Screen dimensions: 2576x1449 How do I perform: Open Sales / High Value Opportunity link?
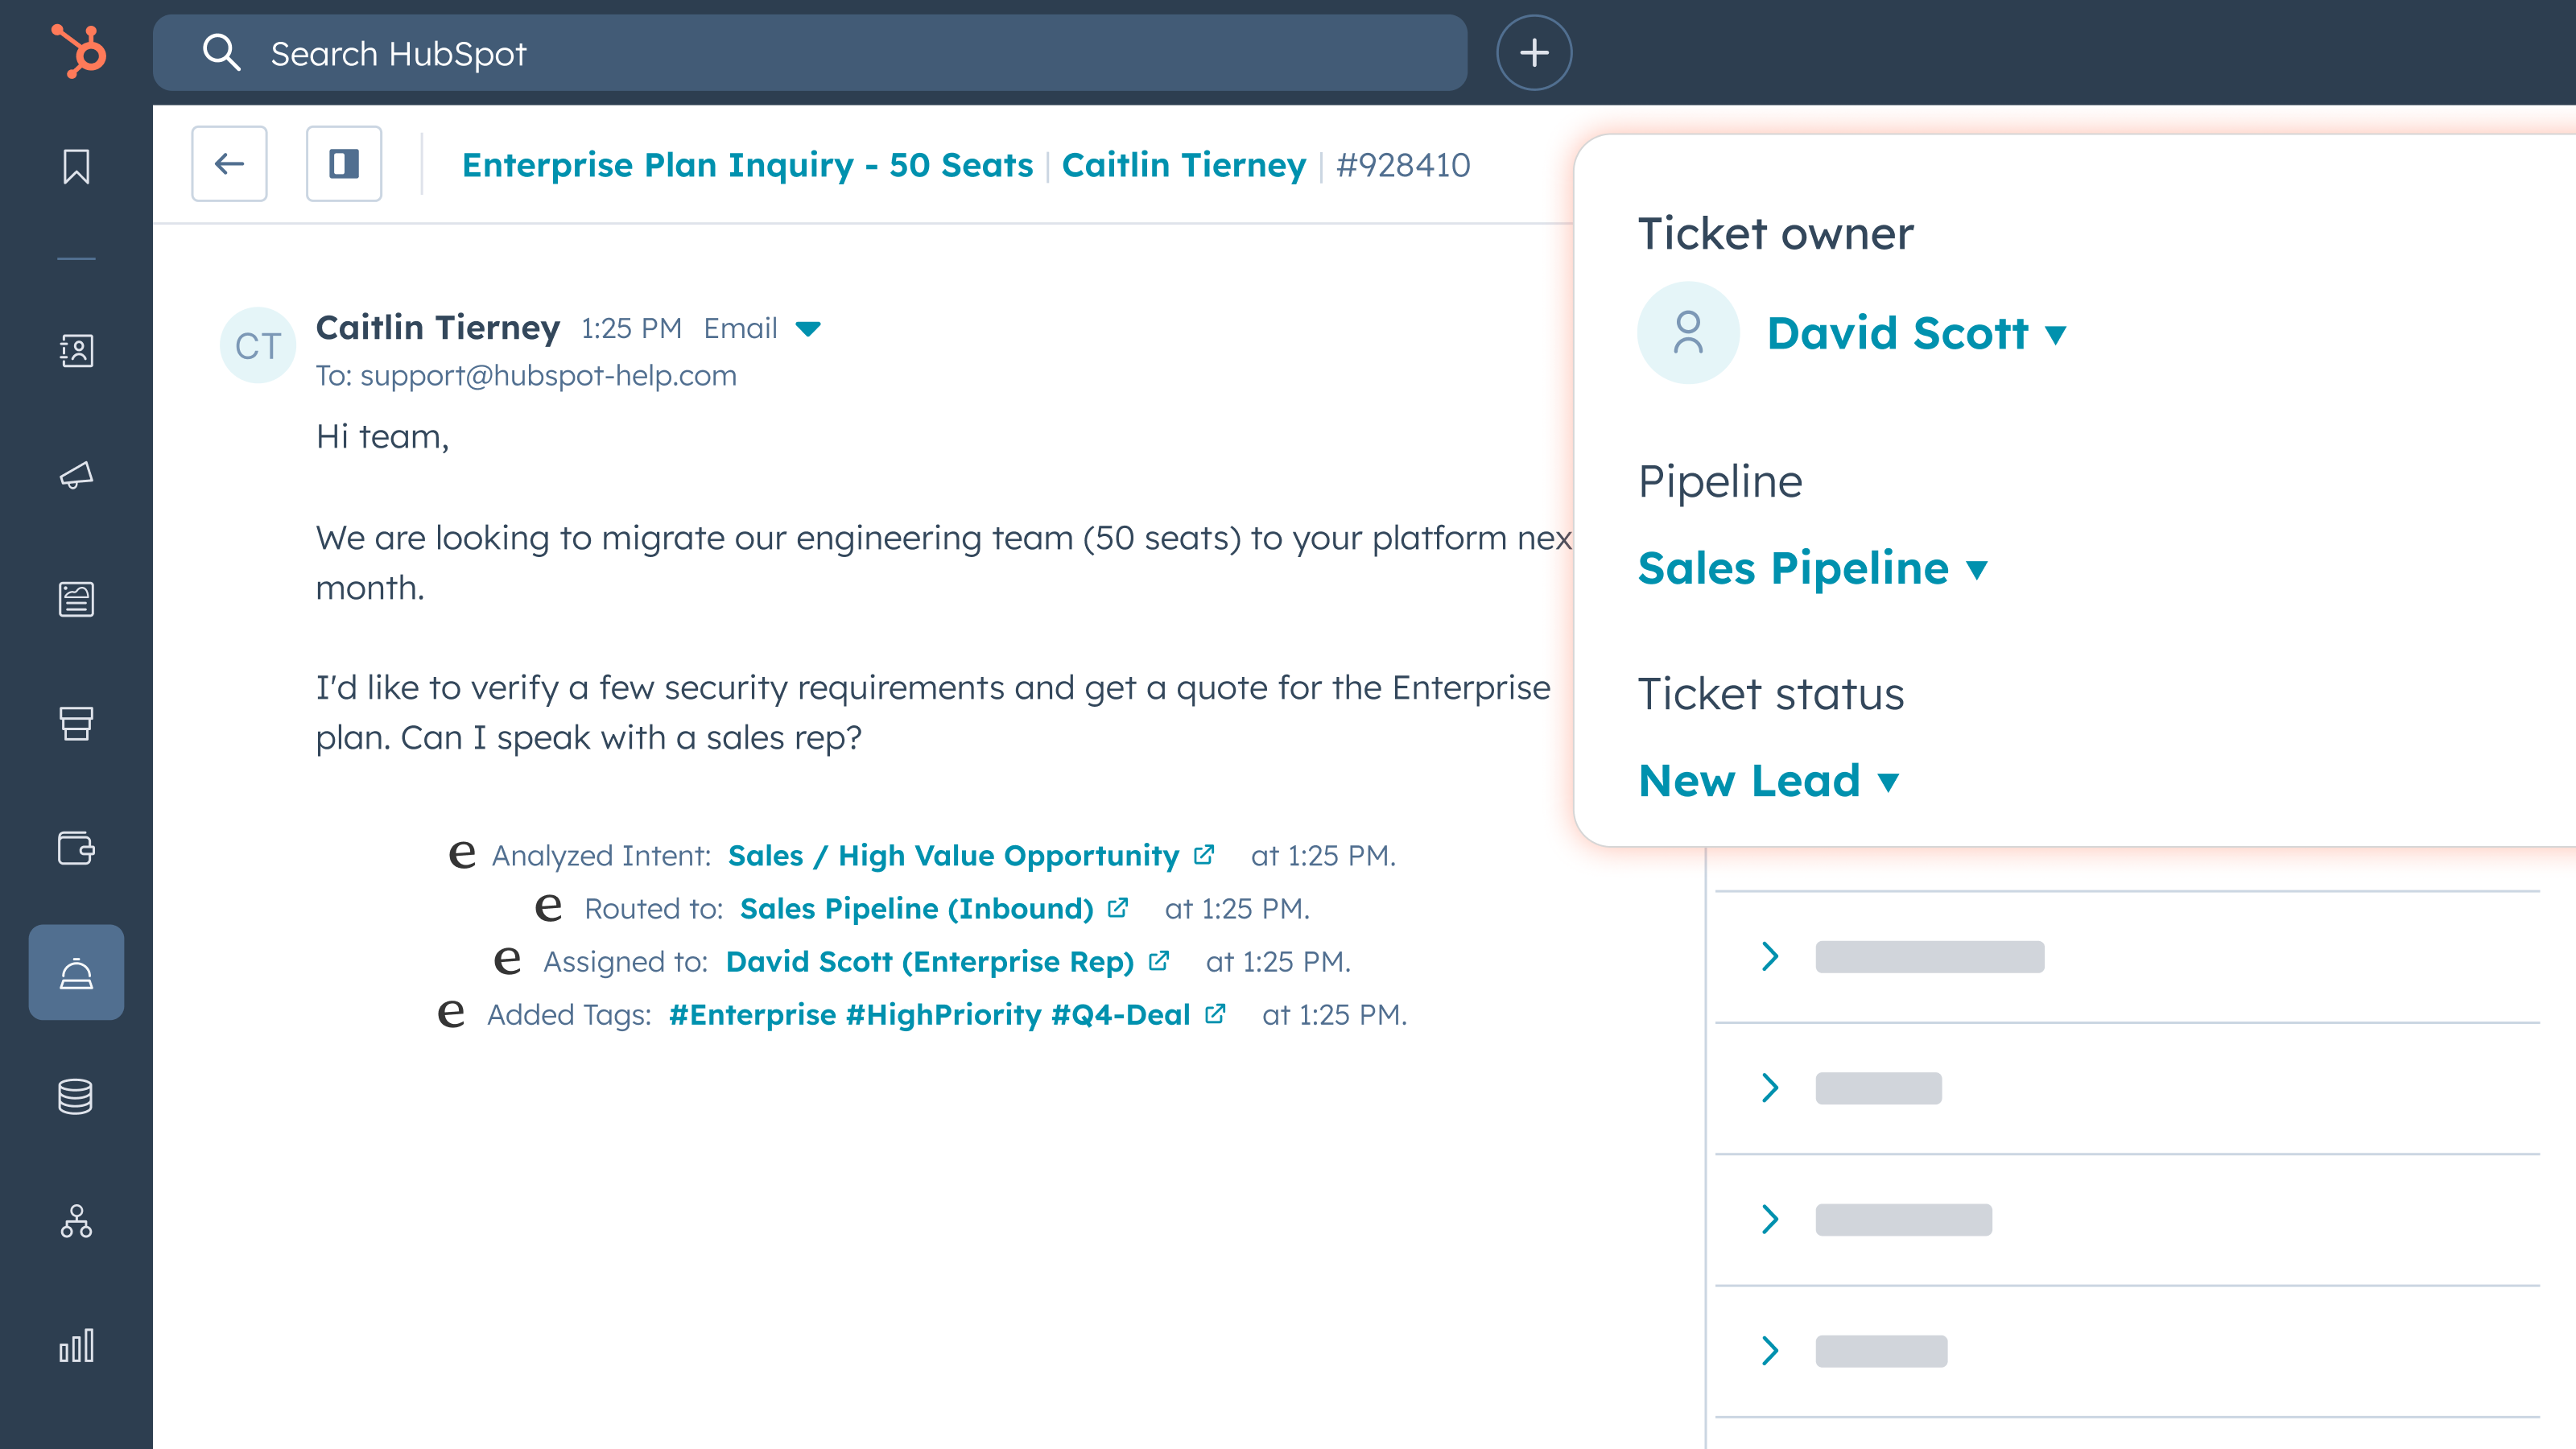(x=953, y=856)
